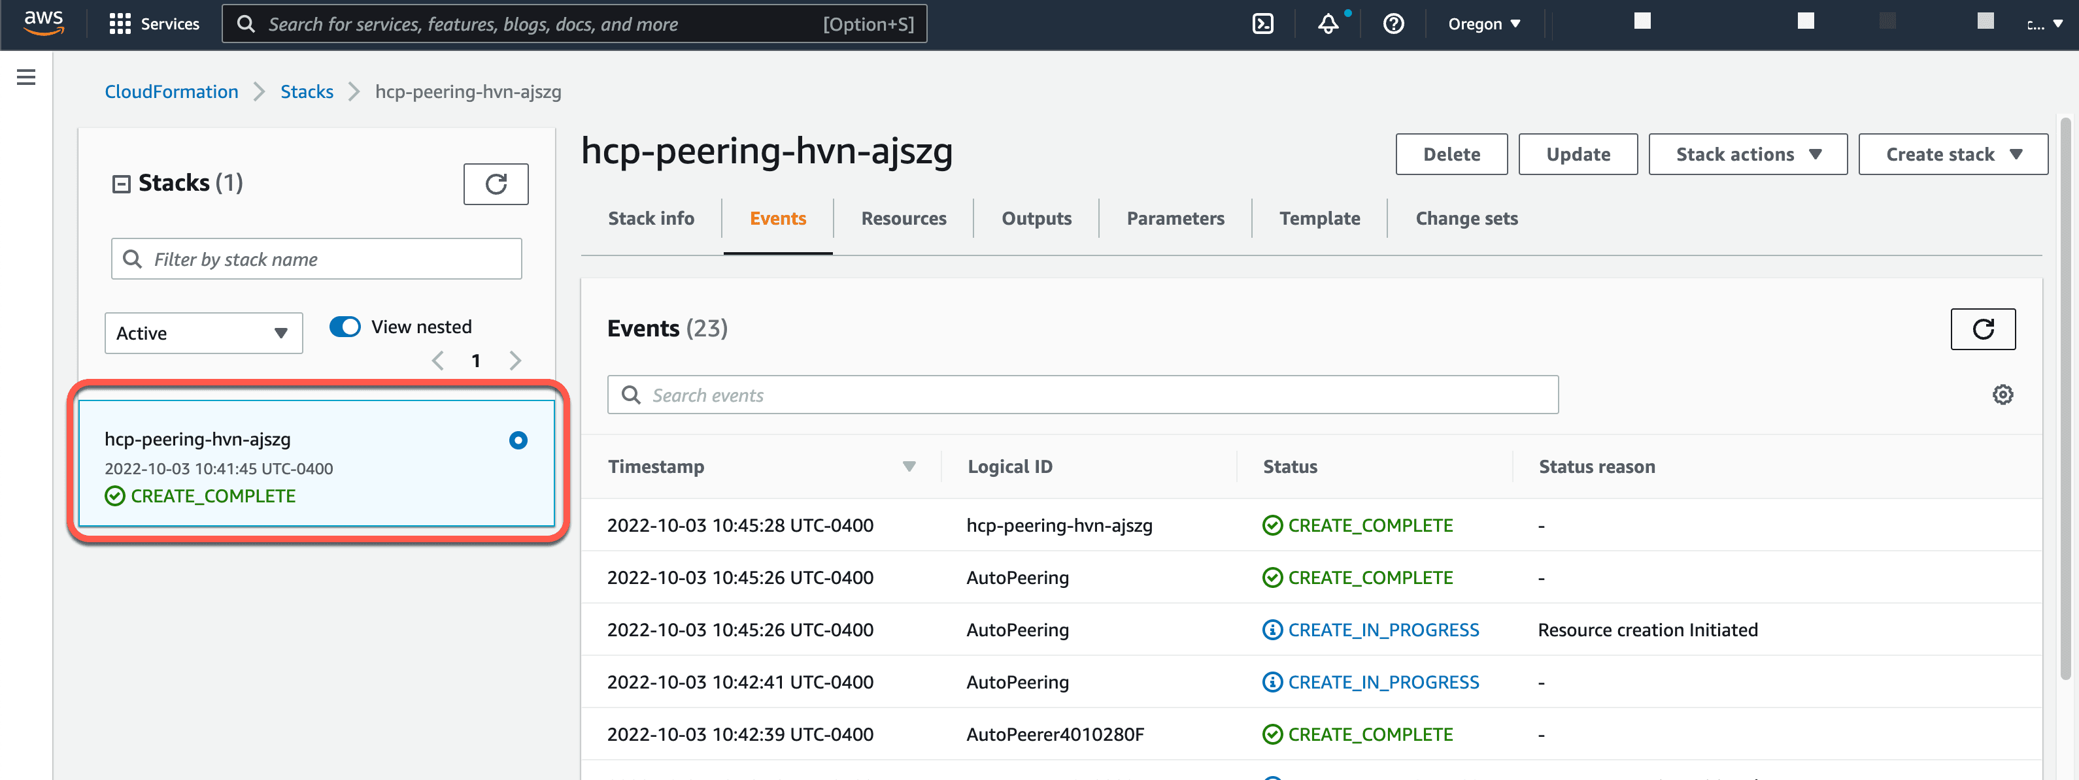Click the Services text button
Screen dimensions: 2079x780
pos(169,24)
